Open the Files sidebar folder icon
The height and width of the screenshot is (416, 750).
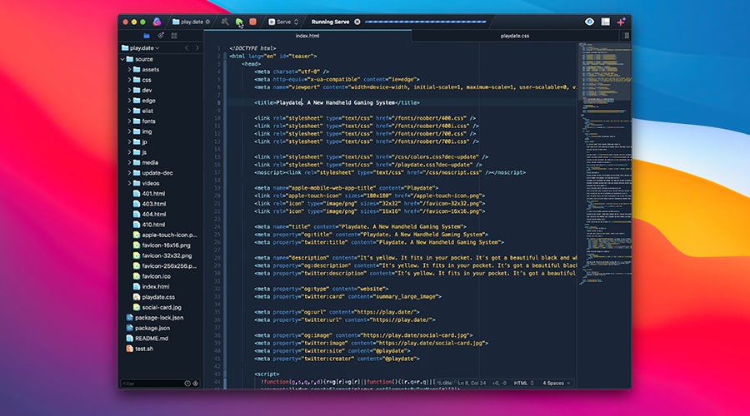pyautogui.click(x=147, y=36)
